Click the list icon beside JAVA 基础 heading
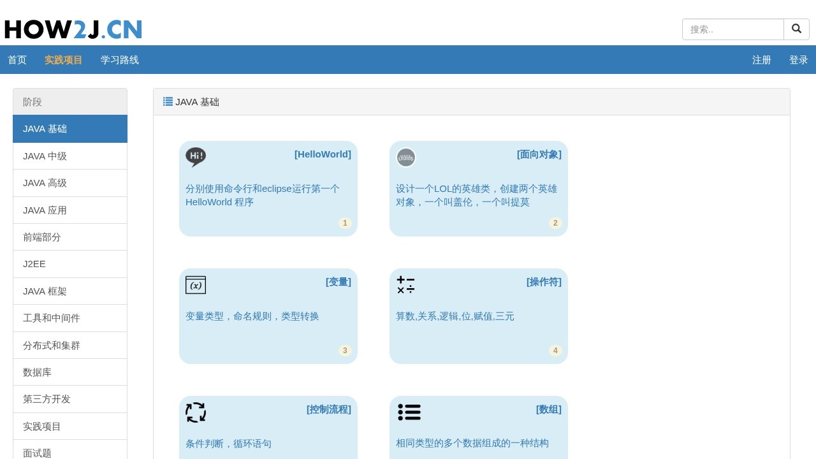The height and width of the screenshot is (459, 816). (168, 101)
